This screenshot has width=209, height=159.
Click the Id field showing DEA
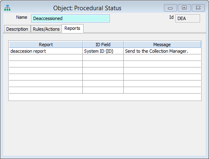(188, 18)
